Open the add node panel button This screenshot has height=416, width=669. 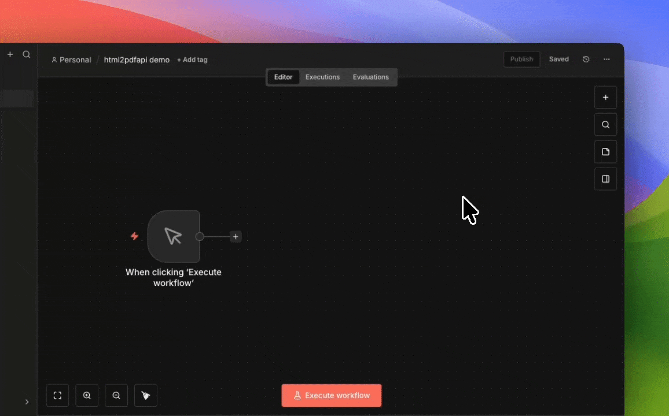(605, 98)
